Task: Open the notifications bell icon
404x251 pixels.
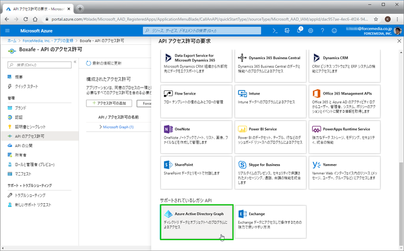Action: tap(299, 31)
